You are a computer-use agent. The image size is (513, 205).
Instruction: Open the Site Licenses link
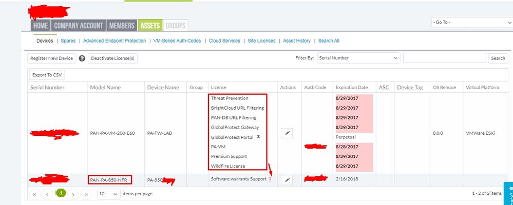[262, 41]
